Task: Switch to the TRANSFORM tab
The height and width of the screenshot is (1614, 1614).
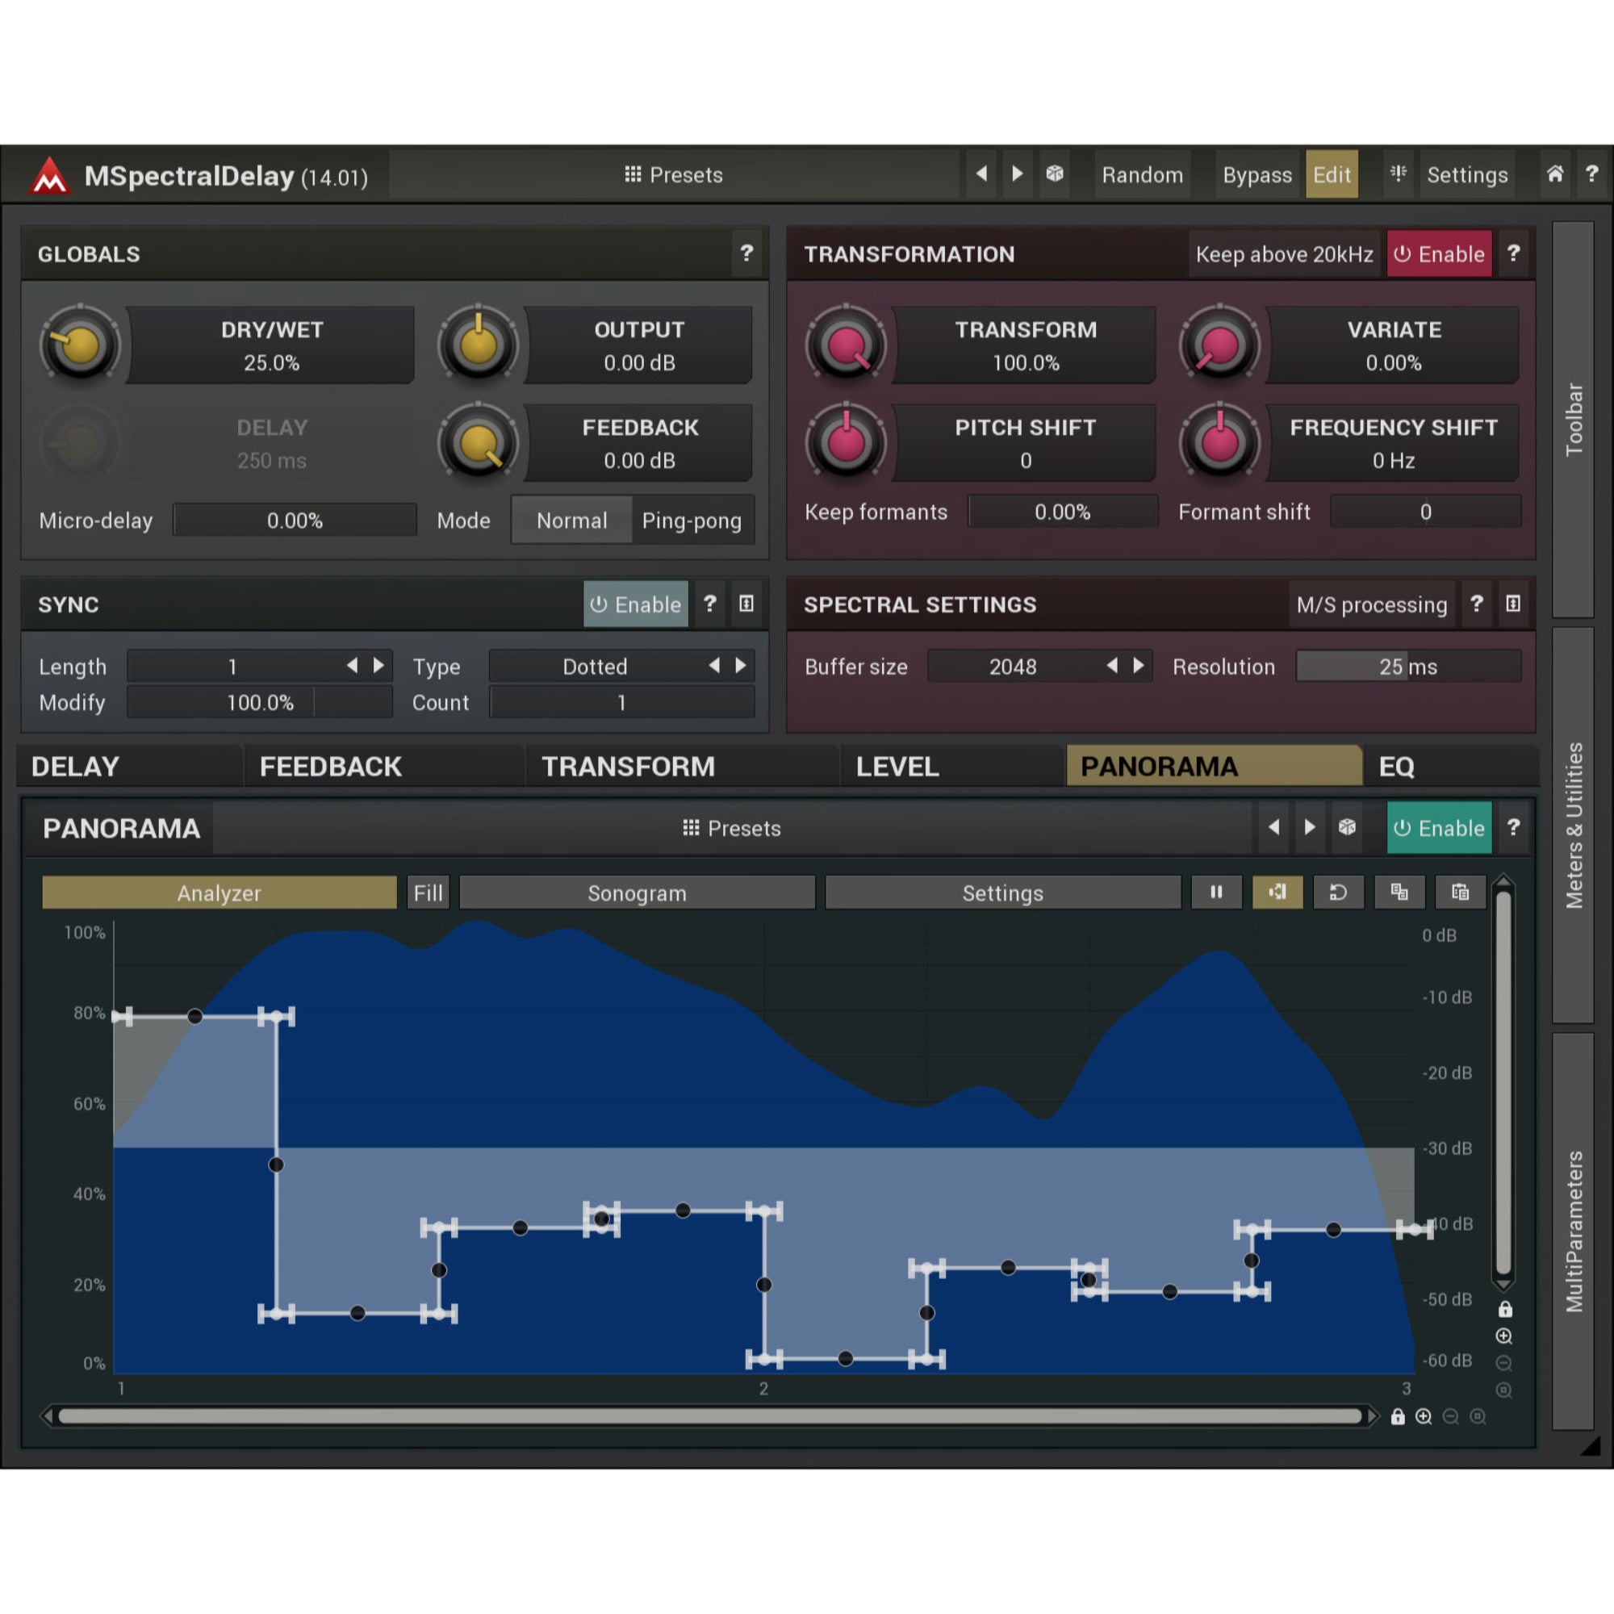Action: [683, 766]
